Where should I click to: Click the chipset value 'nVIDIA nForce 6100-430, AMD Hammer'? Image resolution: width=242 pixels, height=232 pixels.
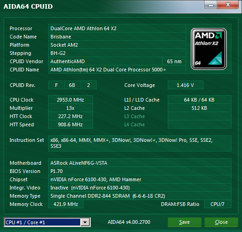click(x=140, y=179)
